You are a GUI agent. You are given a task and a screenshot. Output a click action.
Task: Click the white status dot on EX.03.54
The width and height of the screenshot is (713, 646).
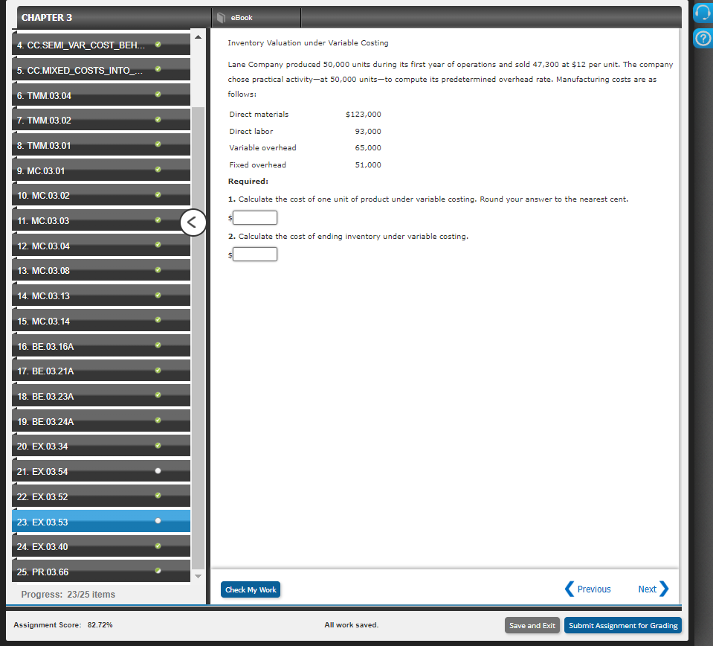(x=157, y=470)
